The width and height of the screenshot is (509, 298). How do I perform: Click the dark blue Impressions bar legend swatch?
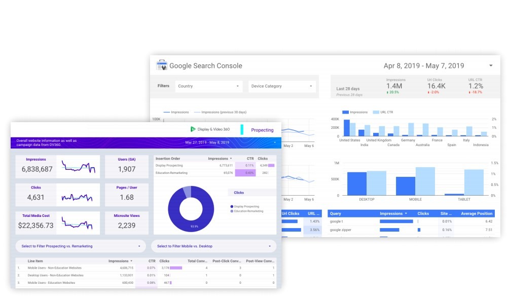coord(345,112)
